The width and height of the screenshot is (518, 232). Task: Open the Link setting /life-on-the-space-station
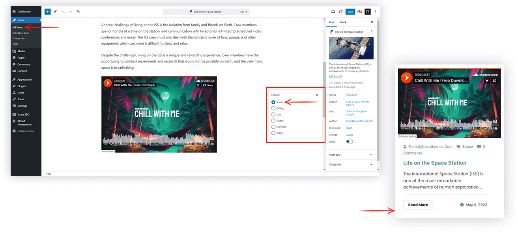356,113
